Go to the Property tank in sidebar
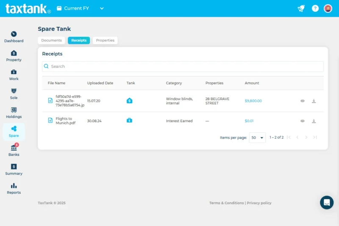Viewport: 339px width, 226px height. (x=14, y=56)
